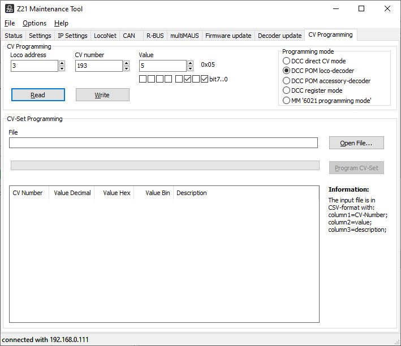The width and height of the screenshot is (401, 346).
Task: Uncheck the bit 0 checkbox
Action: tap(204, 79)
